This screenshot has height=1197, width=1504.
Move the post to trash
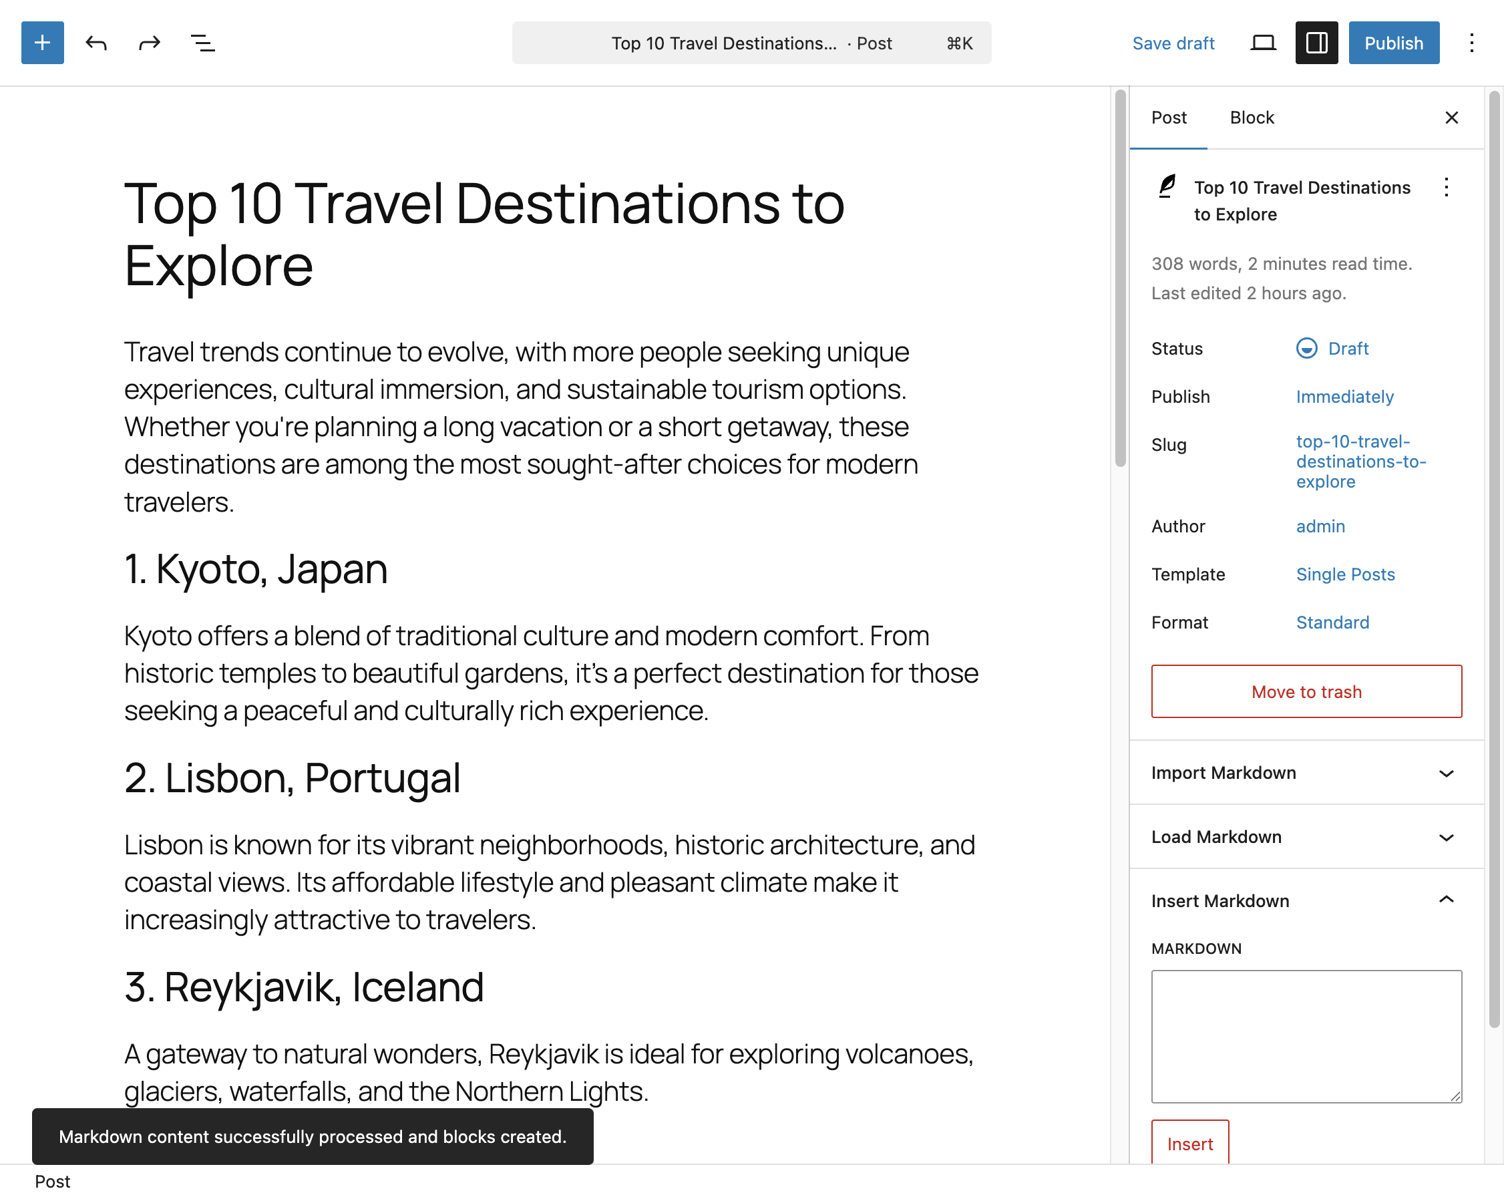(1306, 691)
